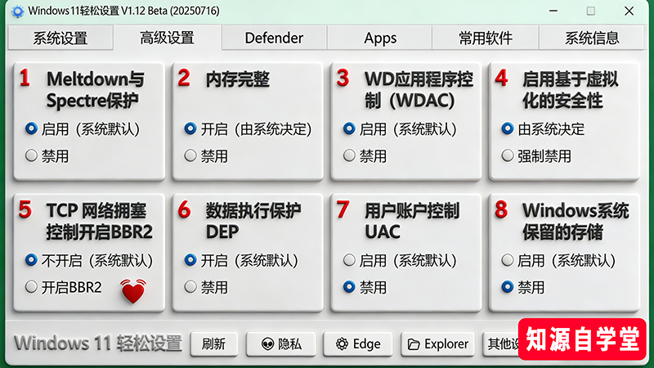The image size is (654, 368).
Task: Select 启用(系统默认) for Windows系统保留的存储
Action: (508, 261)
